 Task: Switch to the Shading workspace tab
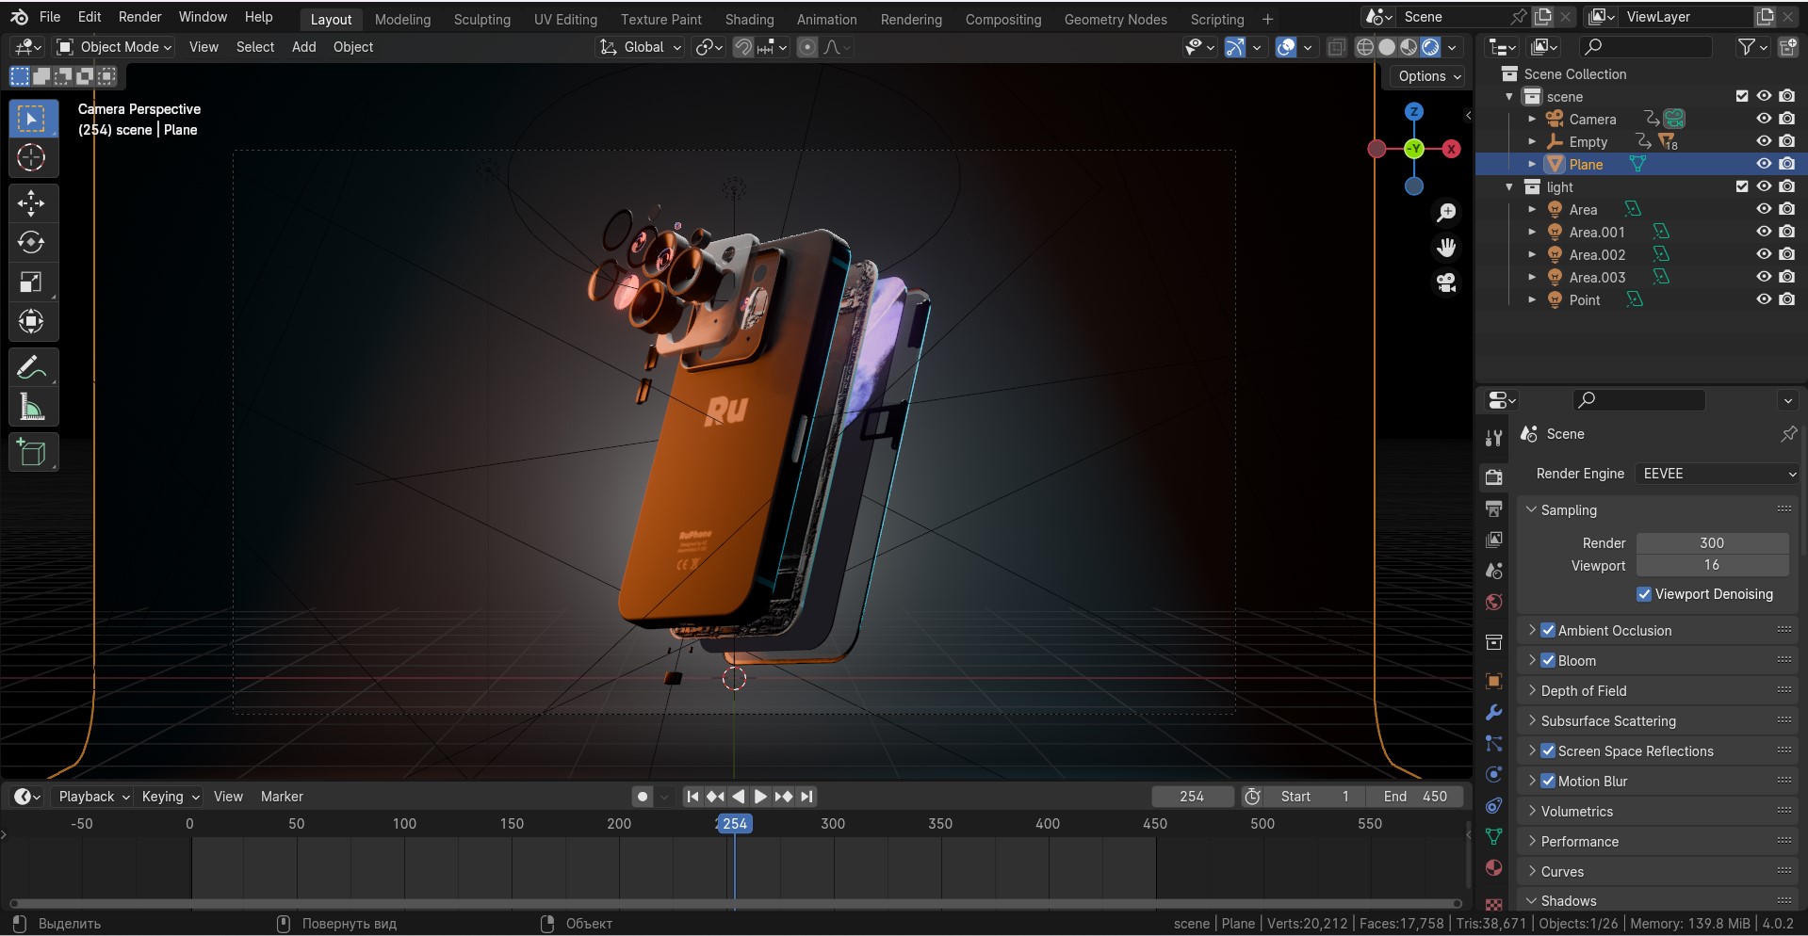pos(749,19)
